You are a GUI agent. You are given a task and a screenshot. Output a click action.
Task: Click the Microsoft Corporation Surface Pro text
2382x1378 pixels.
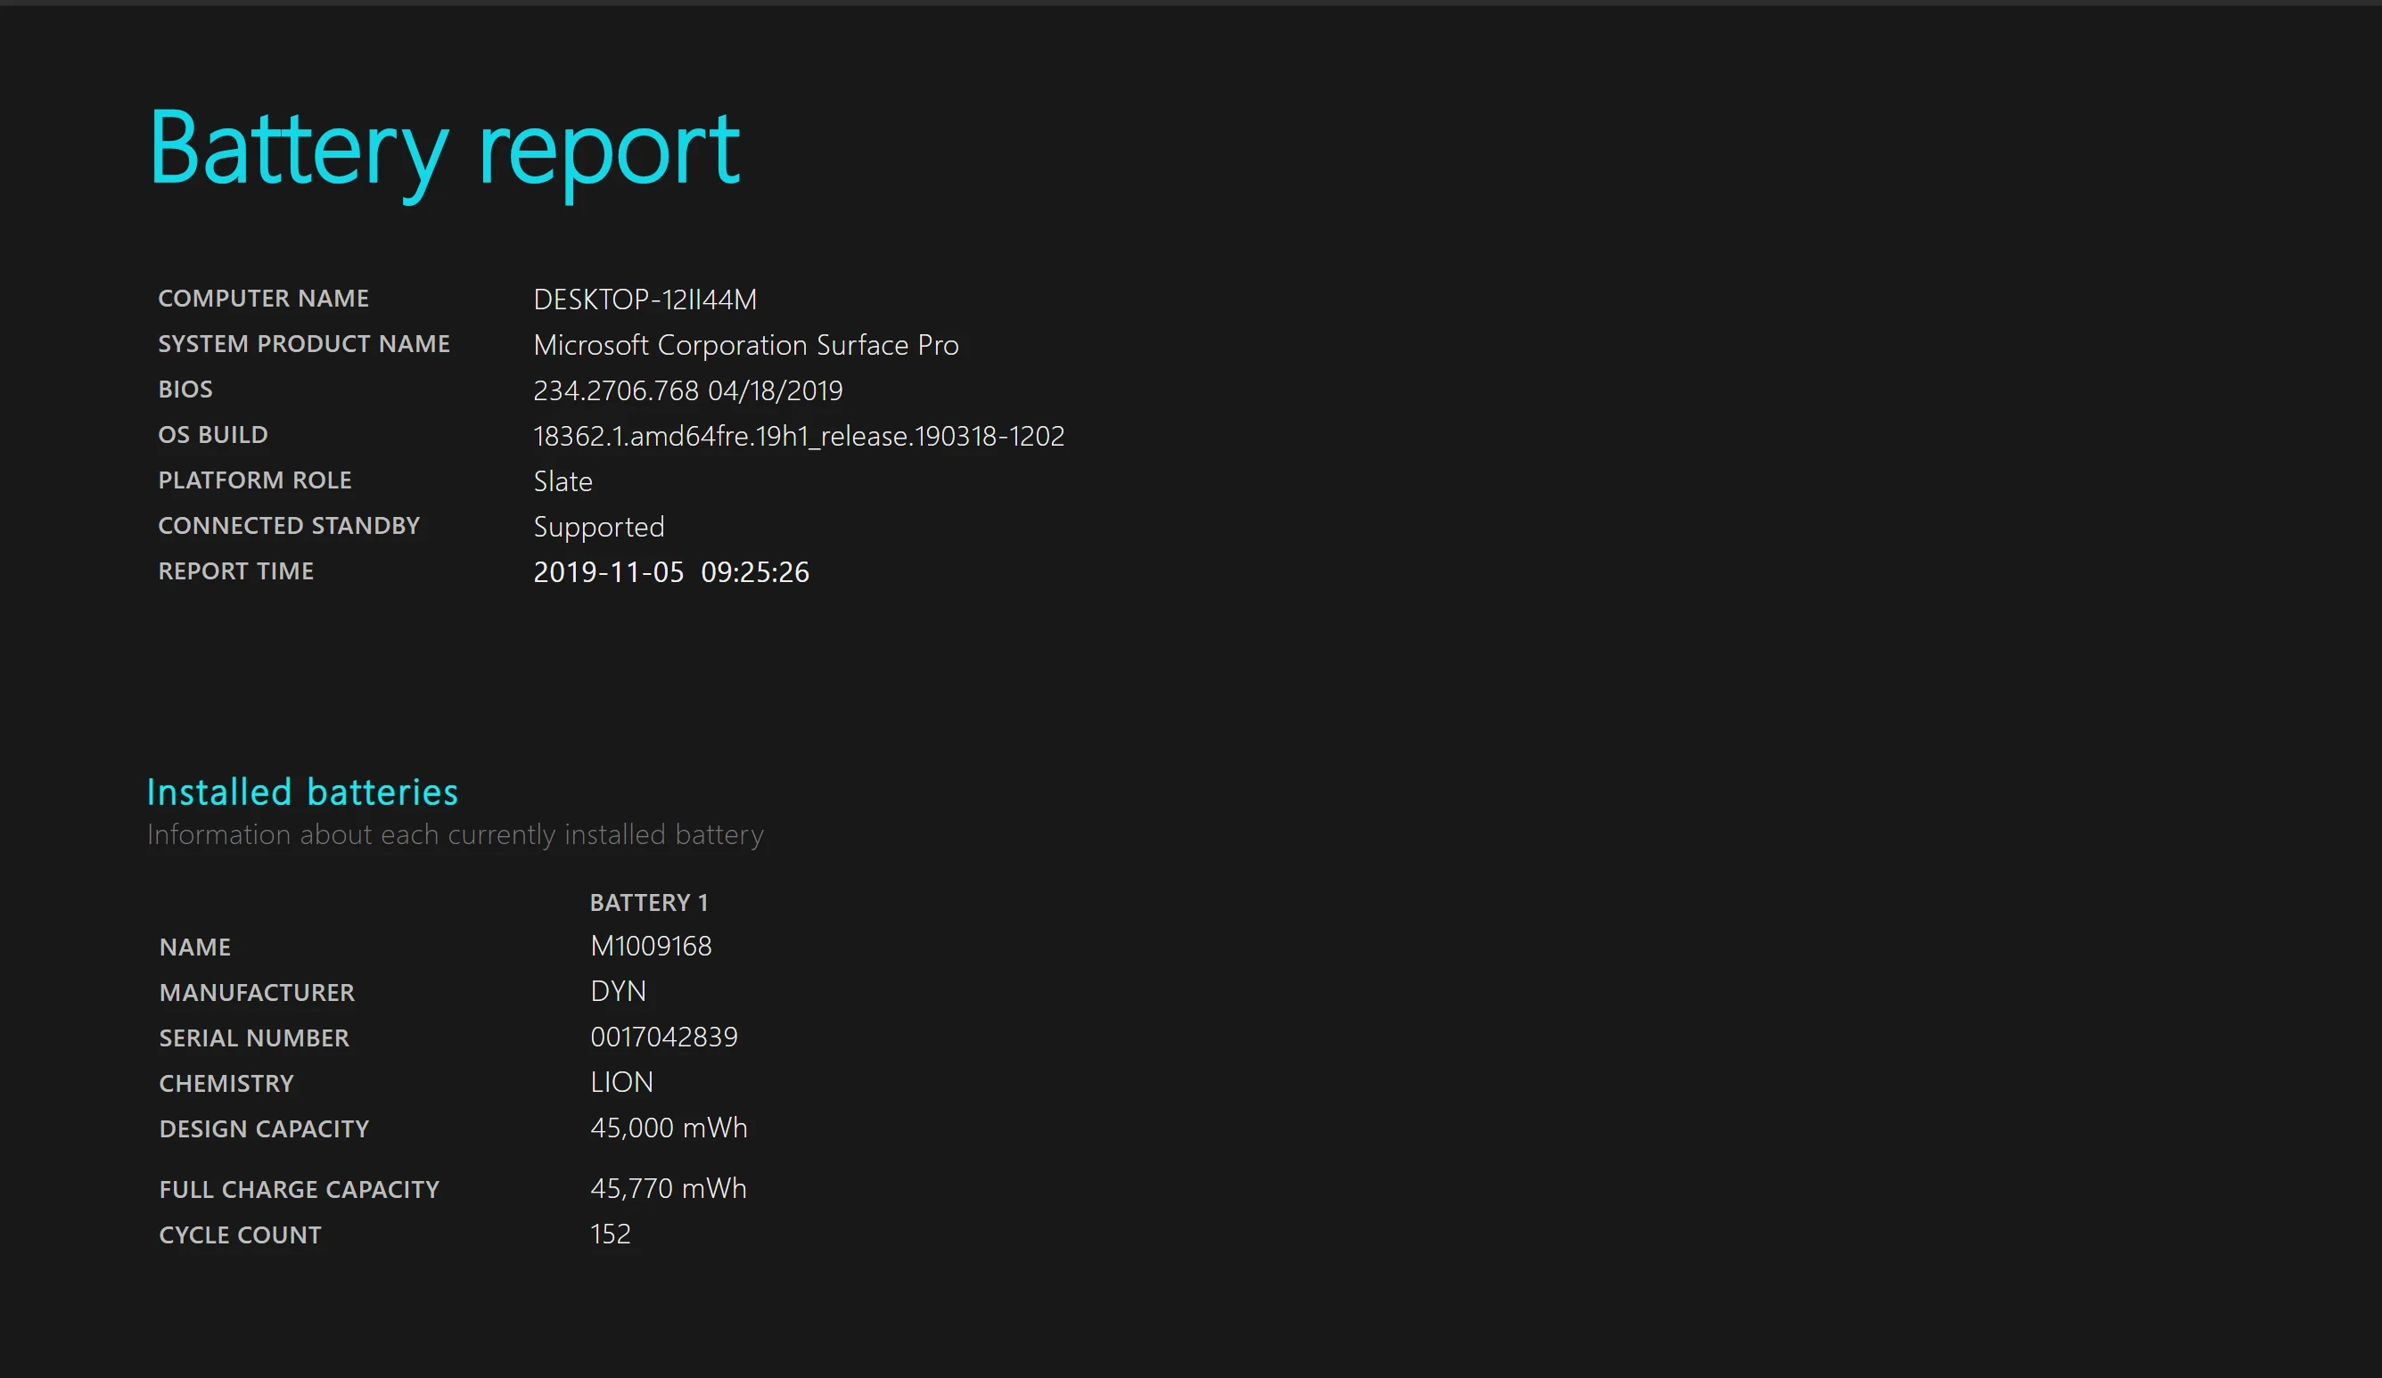(746, 345)
